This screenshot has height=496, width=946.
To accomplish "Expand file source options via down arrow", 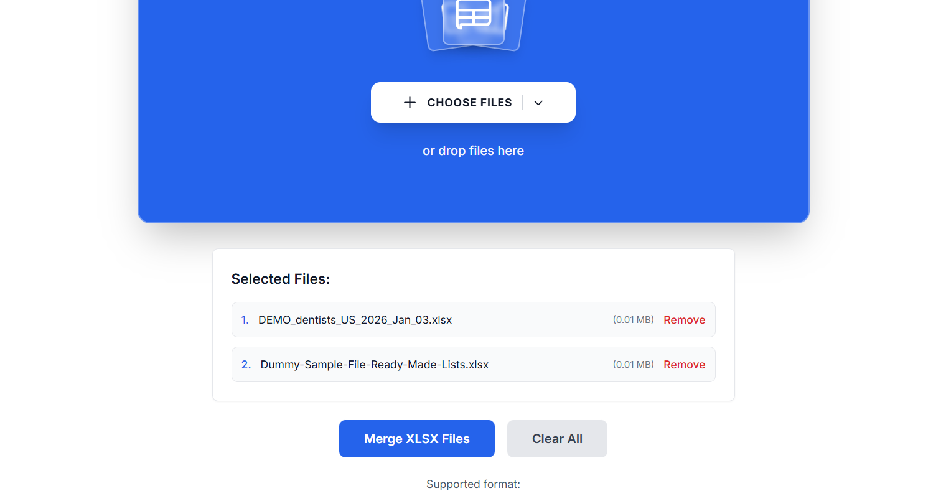I will 538,102.
